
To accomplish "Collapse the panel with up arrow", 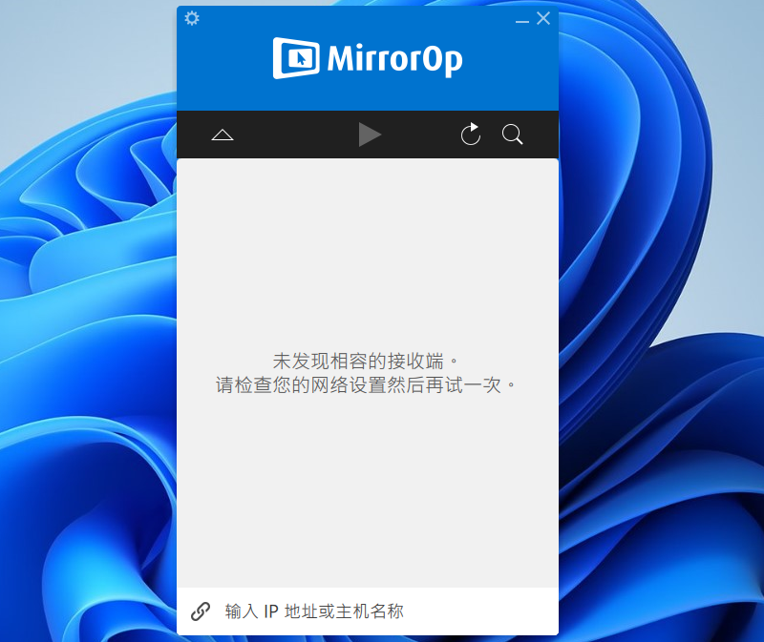I will point(223,135).
